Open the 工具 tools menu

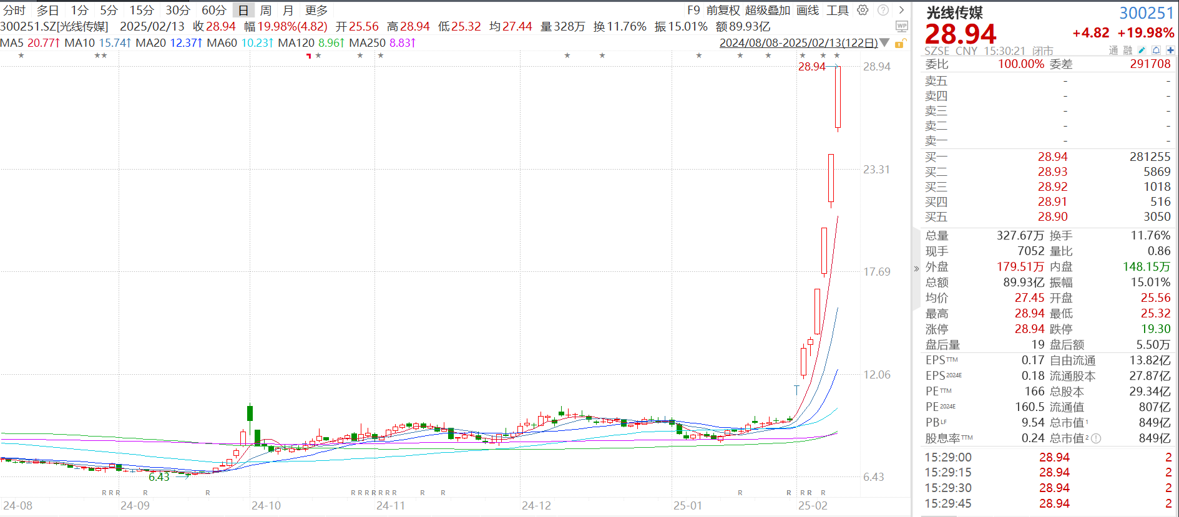tap(838, 11)
